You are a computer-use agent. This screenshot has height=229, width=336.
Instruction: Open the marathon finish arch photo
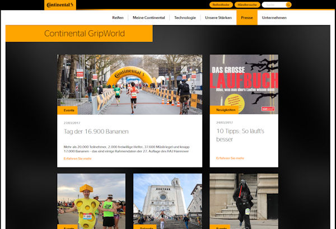tap(130, 85)
